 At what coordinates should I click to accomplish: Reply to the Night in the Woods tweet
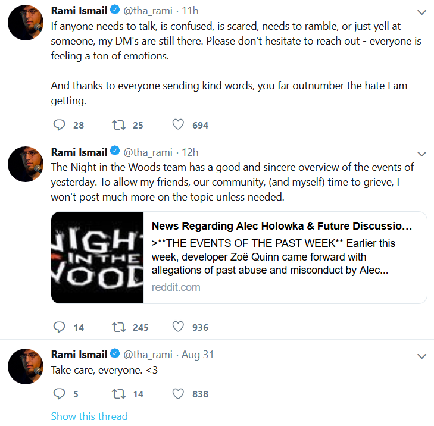(x=59, y=327)
